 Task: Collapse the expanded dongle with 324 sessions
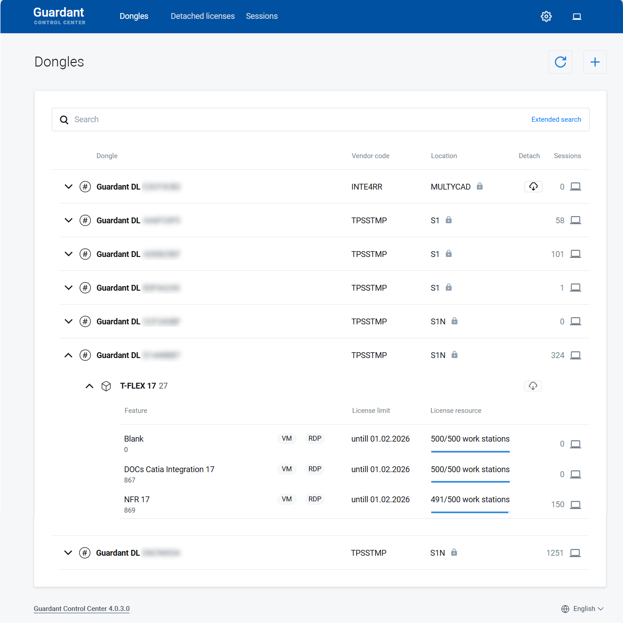[x=68, y=355]
